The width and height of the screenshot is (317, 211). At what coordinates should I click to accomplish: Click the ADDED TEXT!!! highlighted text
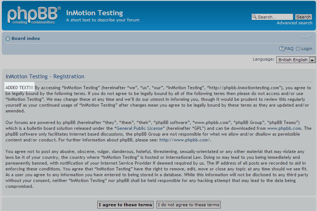click(19, 88)
